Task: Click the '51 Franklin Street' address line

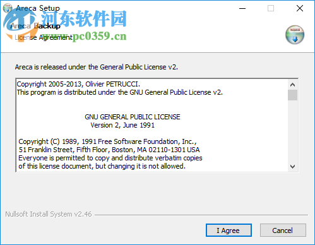Action: click(x=109, y=150)
